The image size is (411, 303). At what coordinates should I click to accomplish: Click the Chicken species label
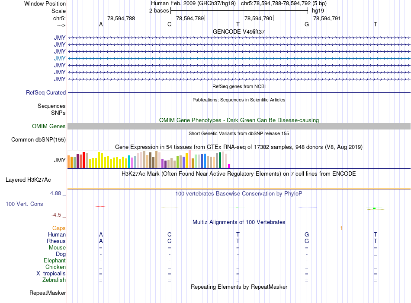(x=55, y=267)
